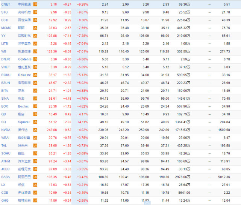Click the US badge in the SQ row
This screenshot has height=205, width=241.
(35, 122)
